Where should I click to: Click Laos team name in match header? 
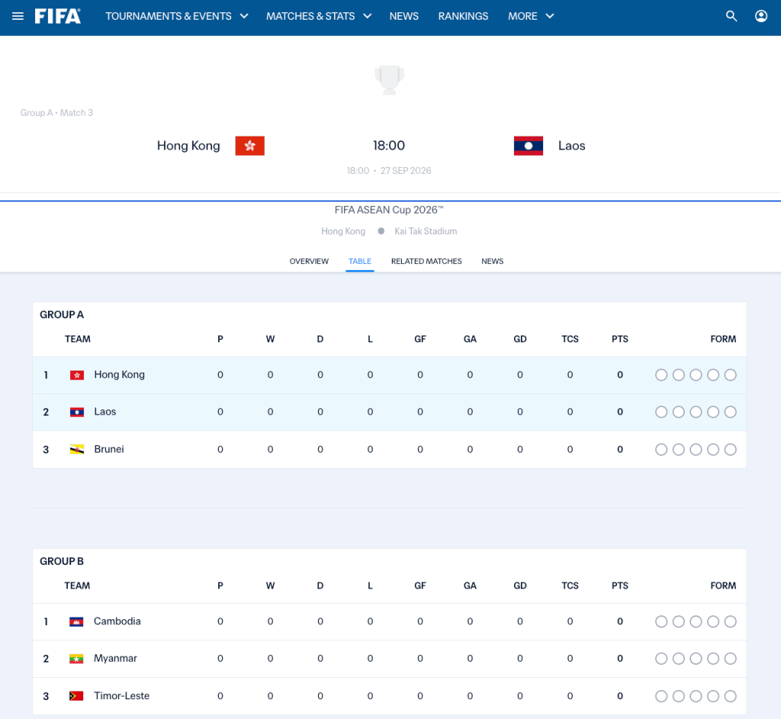click(x=571, y=146)
